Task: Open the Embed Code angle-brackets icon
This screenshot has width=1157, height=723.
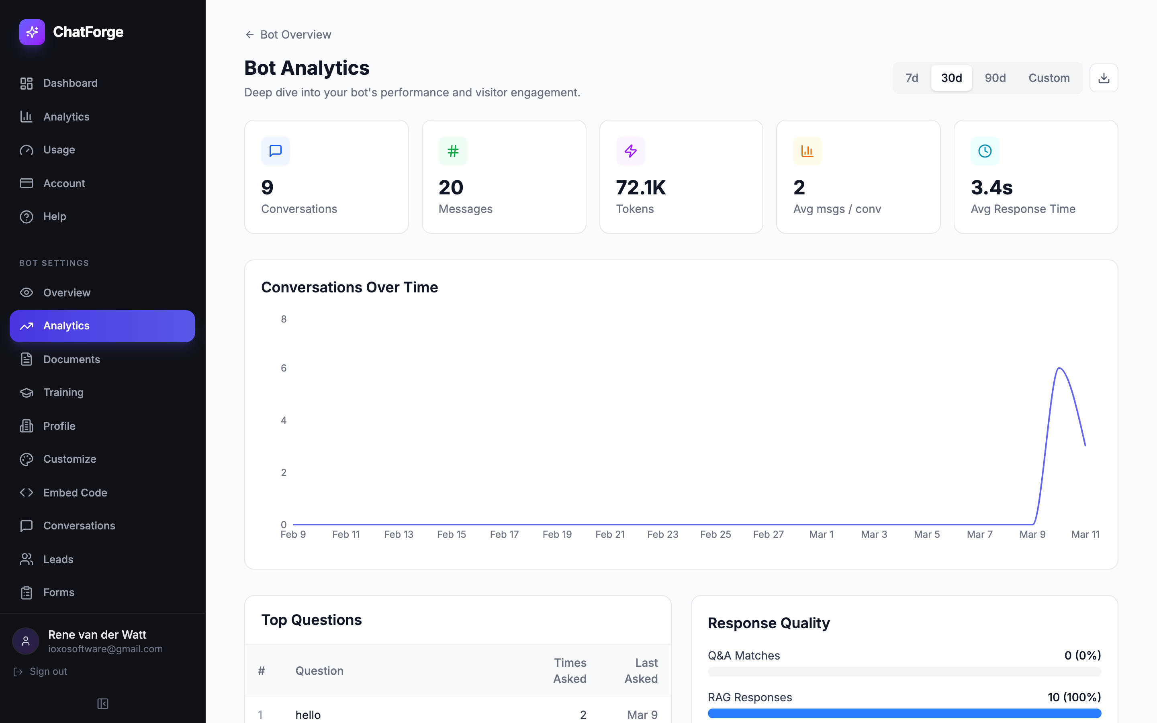Action: click(x=26, y=492)
